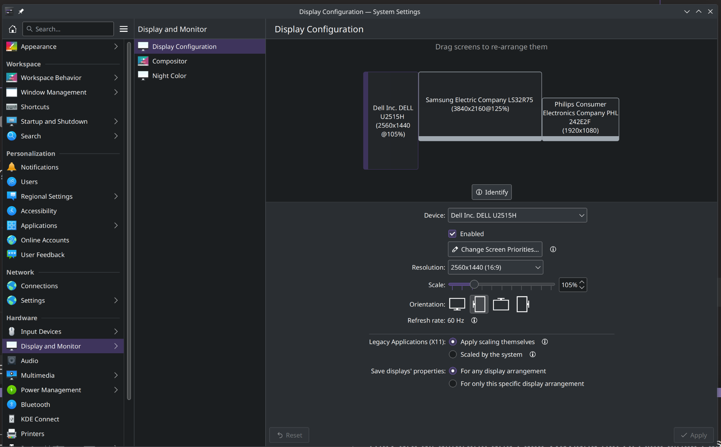721x447 pixels.
Task: Select upside-down orientation icon
Action: tap(501, 304)
